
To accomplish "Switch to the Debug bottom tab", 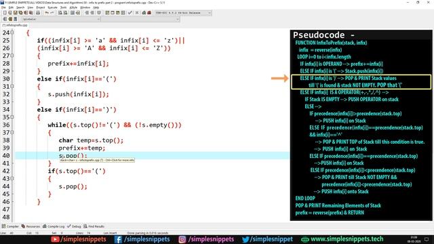I will [74, 226].
